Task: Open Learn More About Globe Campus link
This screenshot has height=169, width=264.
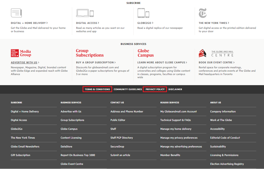Action: click(162, 63)
